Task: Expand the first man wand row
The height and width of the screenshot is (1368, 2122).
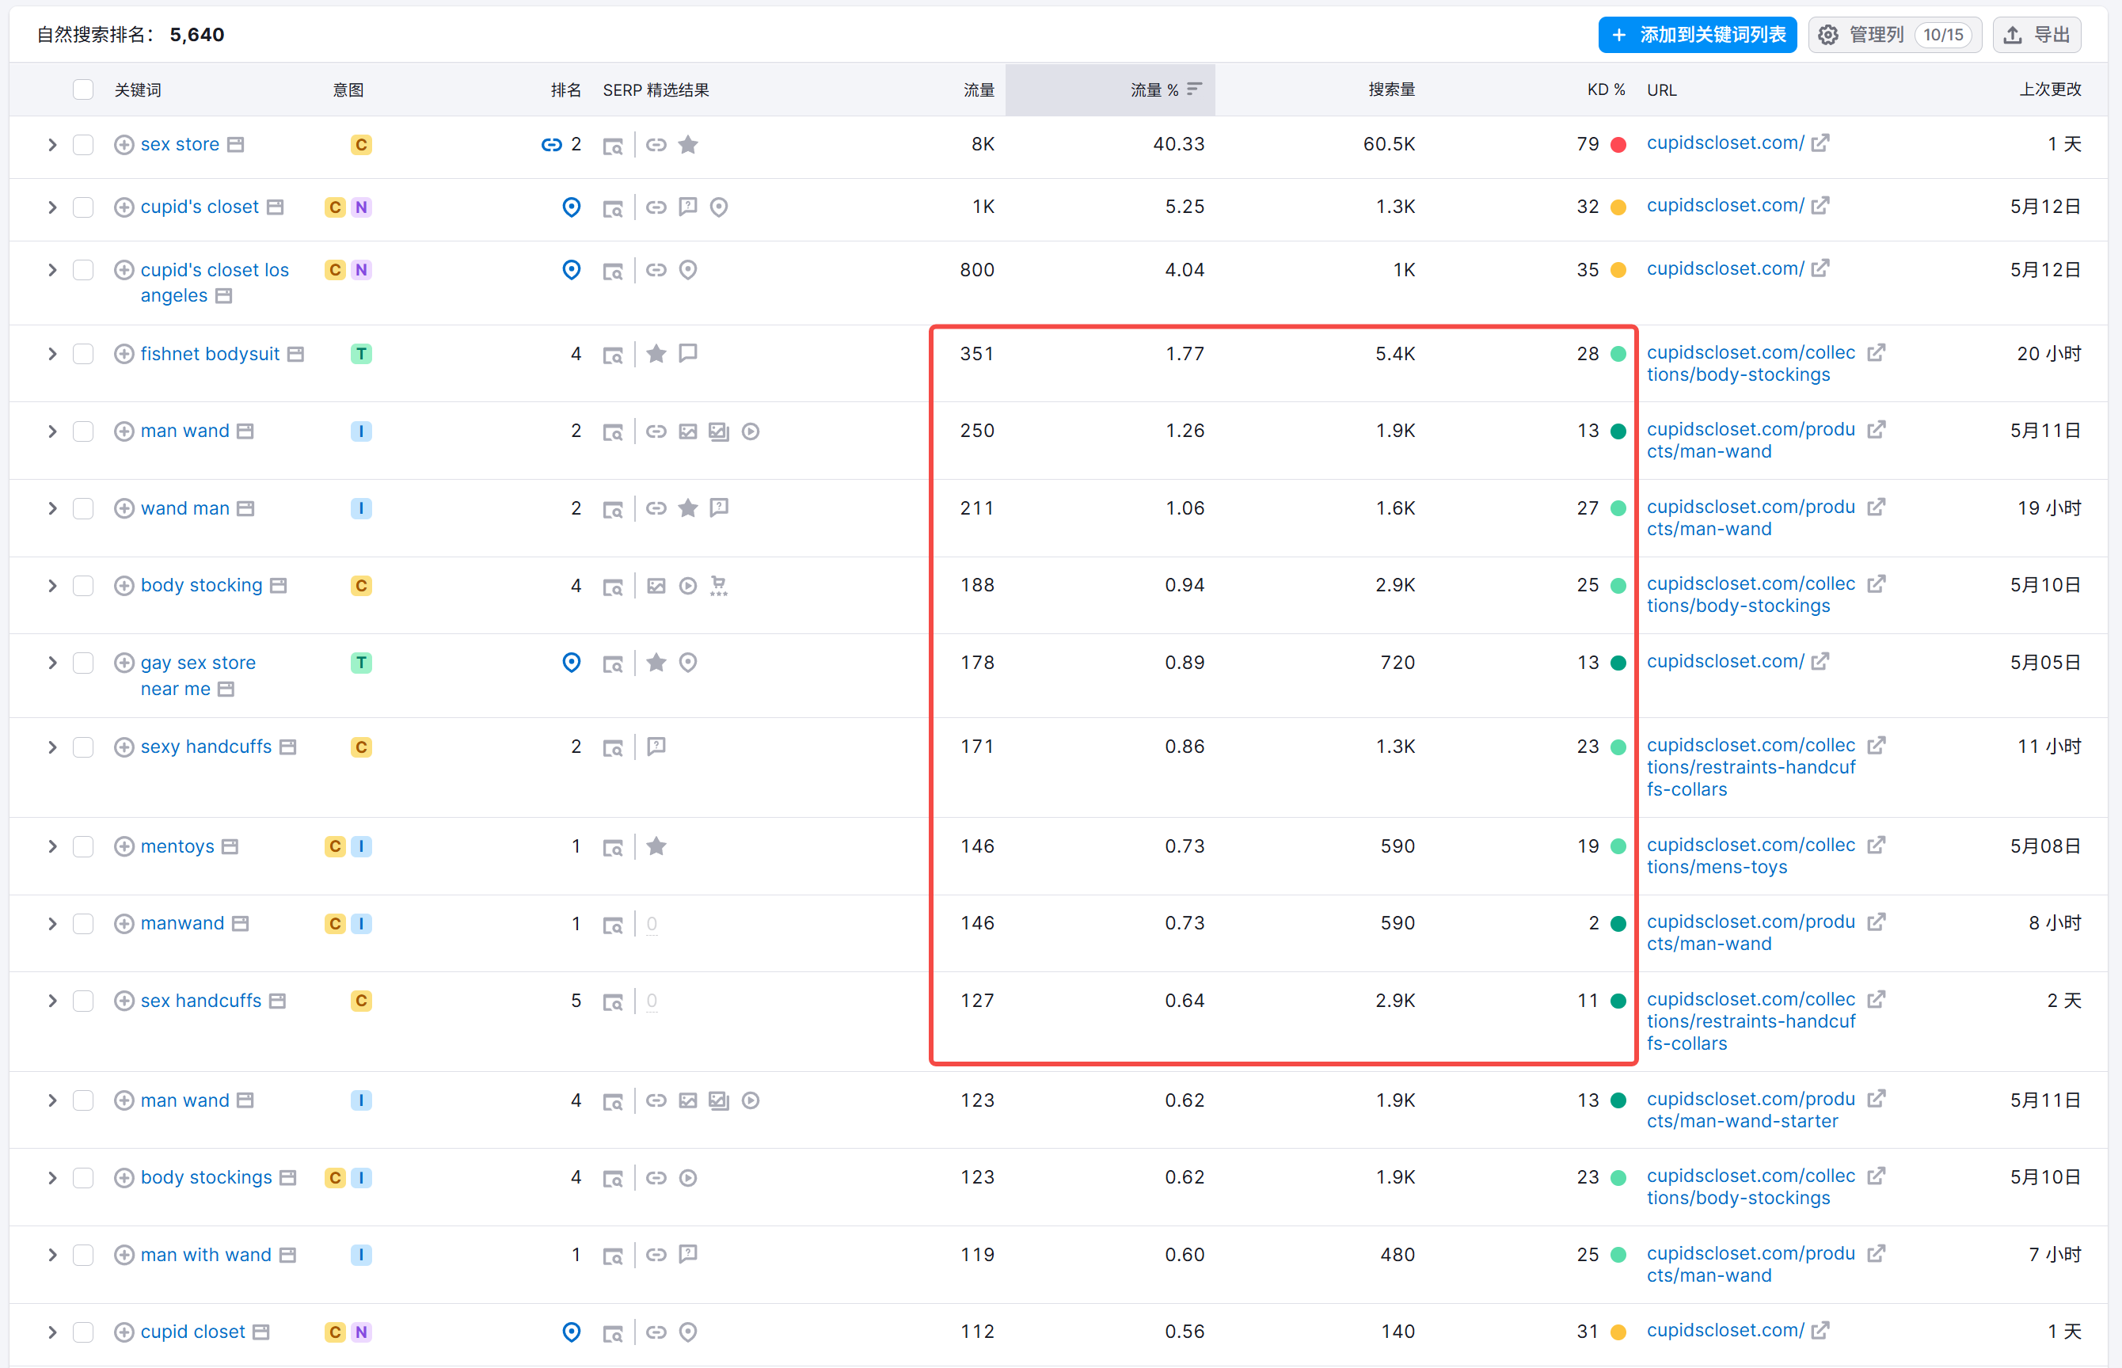Action: pyautogui.click(x=52, y=431)
